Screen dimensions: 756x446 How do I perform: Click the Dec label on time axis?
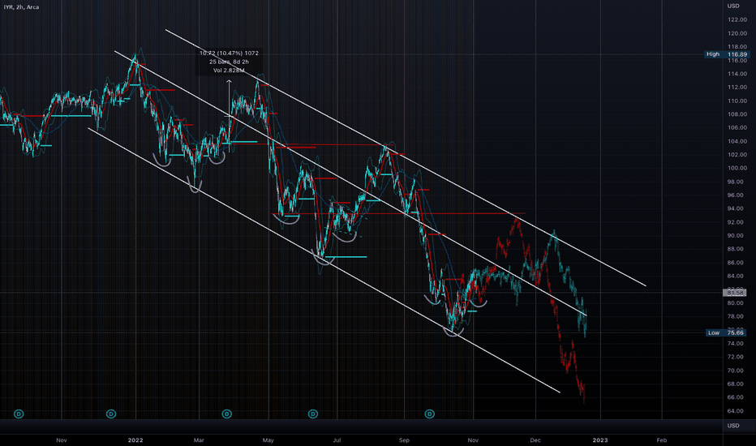[535, 440]
